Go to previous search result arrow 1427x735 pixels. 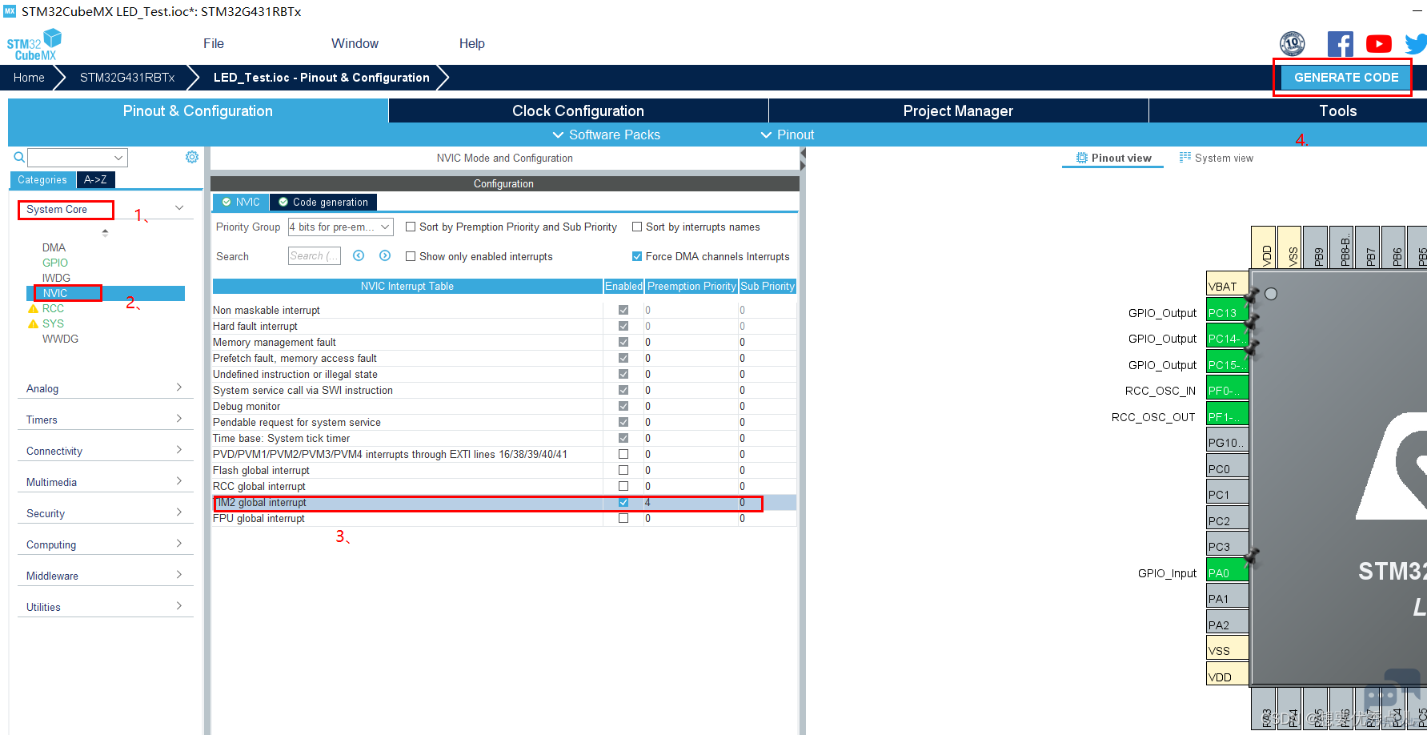click(x=359, y=255)
